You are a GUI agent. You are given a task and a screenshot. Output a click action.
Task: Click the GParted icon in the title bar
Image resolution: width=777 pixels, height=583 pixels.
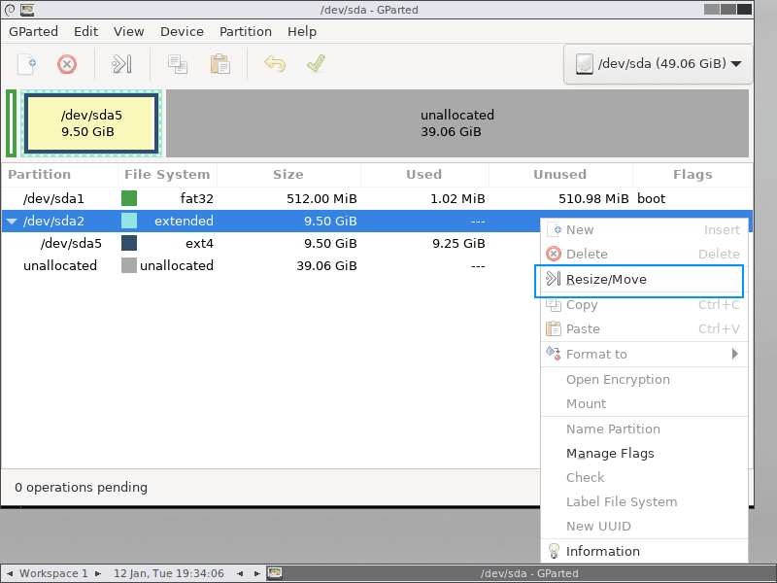coord(26,9)
